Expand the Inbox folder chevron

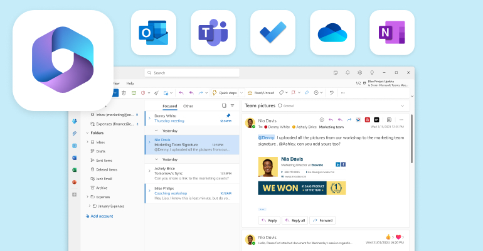click(87, 142)
